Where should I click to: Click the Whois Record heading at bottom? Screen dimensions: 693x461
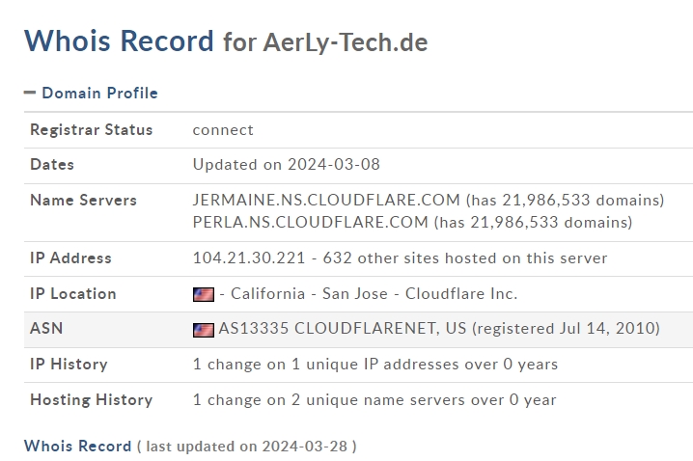(78, 446)
